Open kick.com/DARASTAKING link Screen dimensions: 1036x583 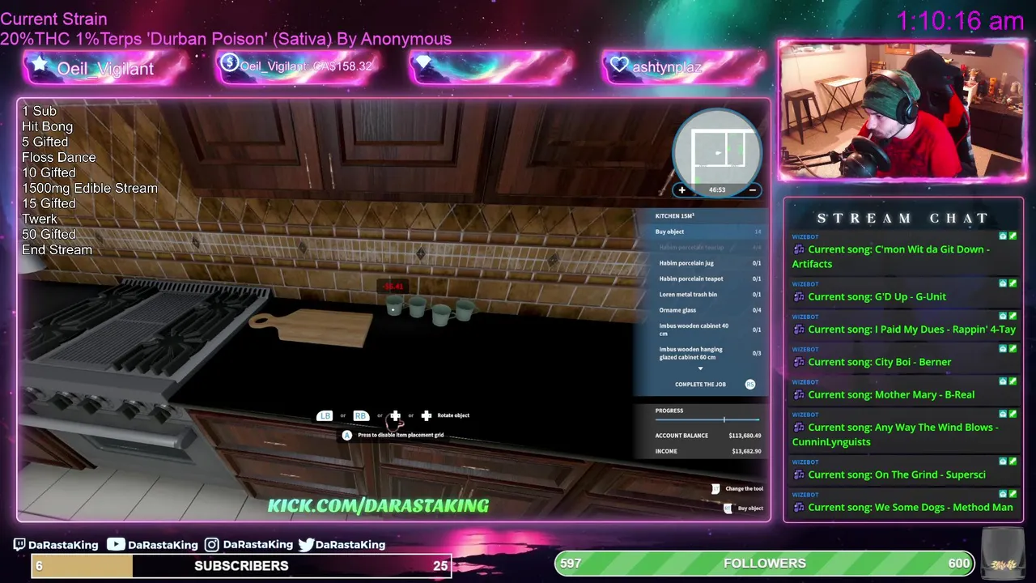click(x=378, y=505)
